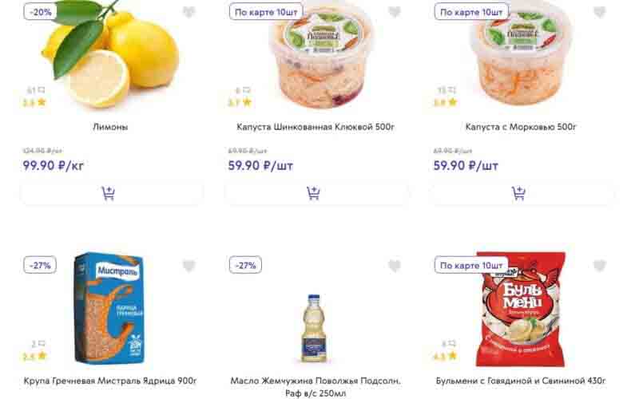Image resolution: width=639 pixels, height=399 pixels.
Task: Favorite the Лимоны product heart
Action: (x=189, y=12)
